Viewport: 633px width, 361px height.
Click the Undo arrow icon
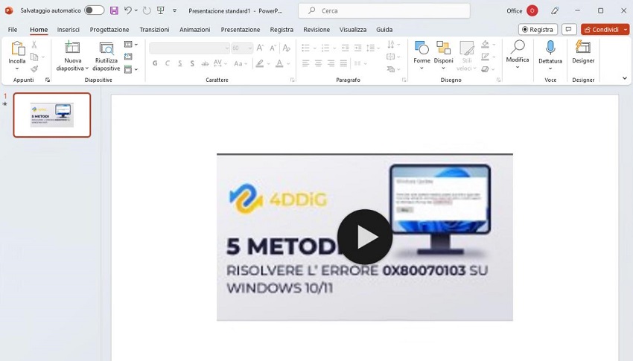click(128, 10)
